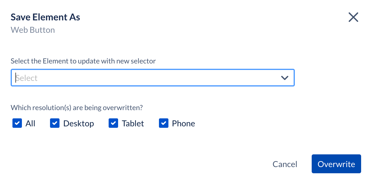
Task: Close the Save Element As dialog
Action: point(353,17)
